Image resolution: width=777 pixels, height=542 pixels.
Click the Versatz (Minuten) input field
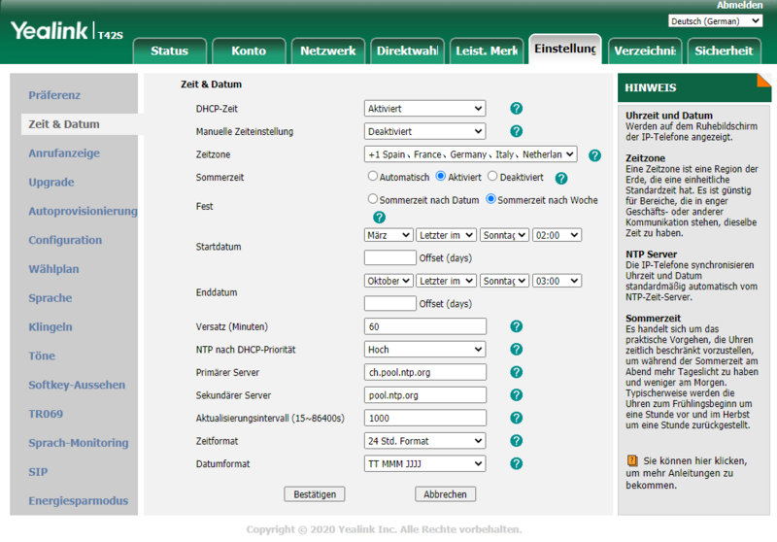(x=425, y=326)
